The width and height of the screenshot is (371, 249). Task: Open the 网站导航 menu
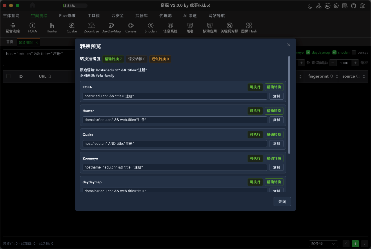217,16
